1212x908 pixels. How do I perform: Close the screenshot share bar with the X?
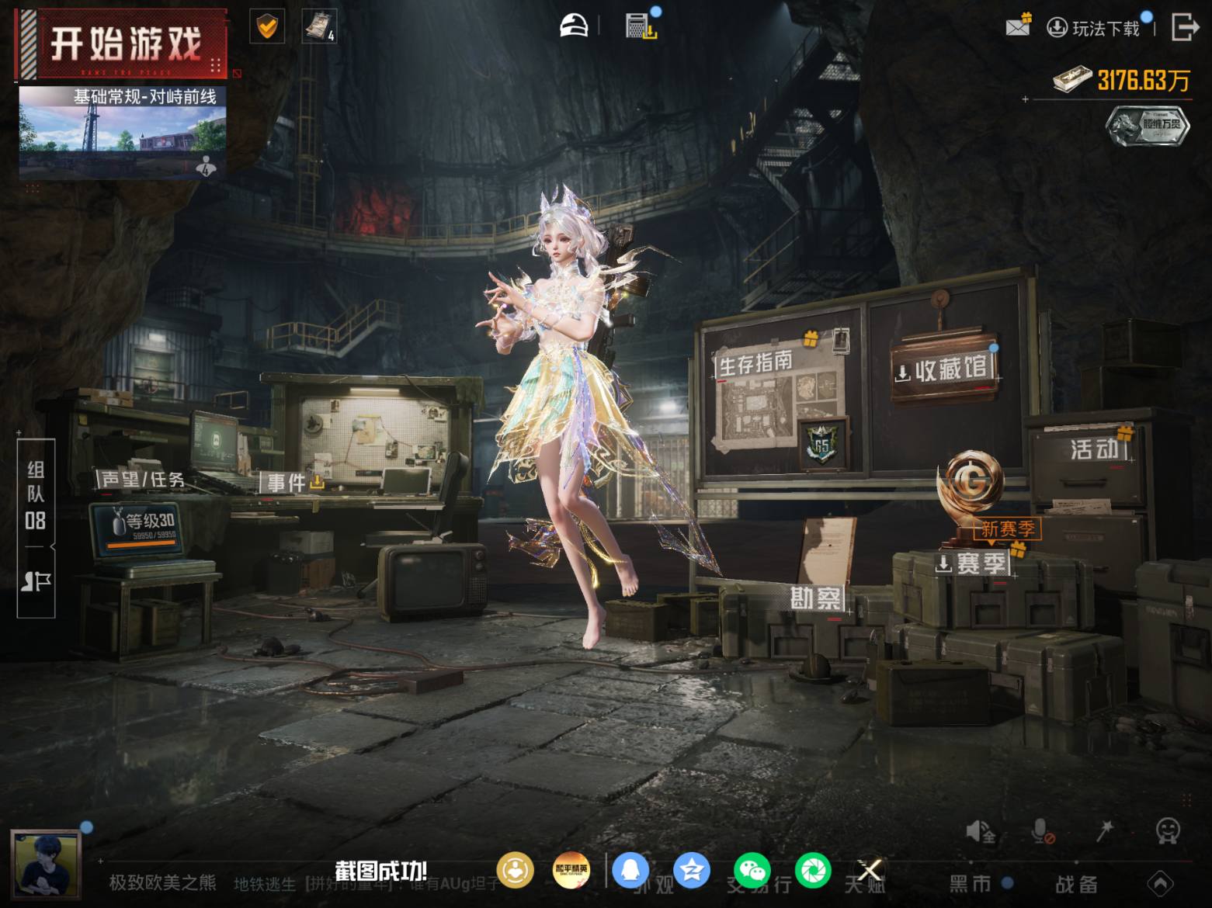point(870,870)
